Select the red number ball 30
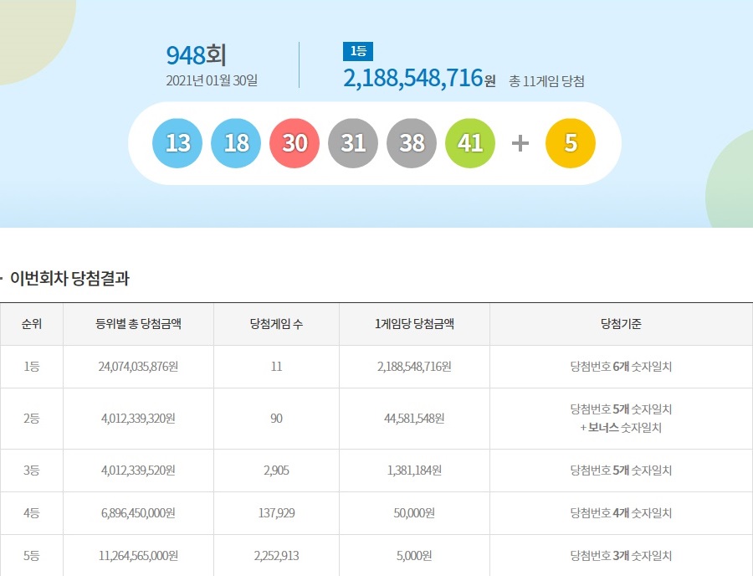Image resolution: width=753 pixels, height=576 pixels. [x=294, y=142]
